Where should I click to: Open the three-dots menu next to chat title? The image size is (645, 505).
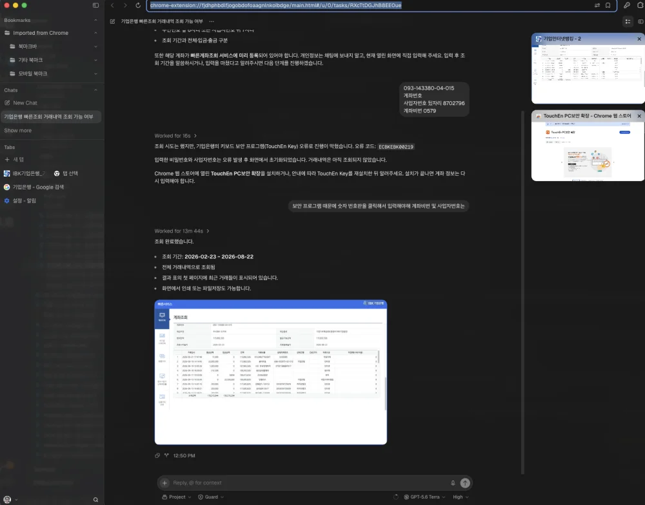(x=212, y=21)
